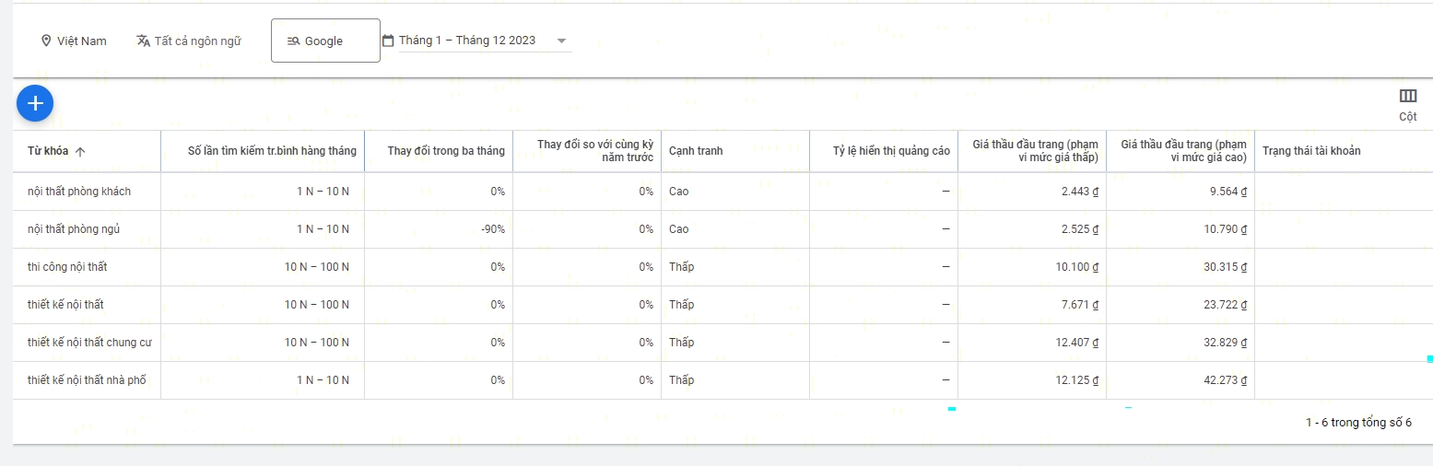Click the Google search network icon
The image size is (1433, 466).
click(293, 41)
